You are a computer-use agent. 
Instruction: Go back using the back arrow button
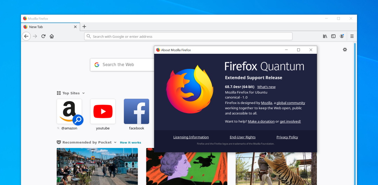(26, 36)
